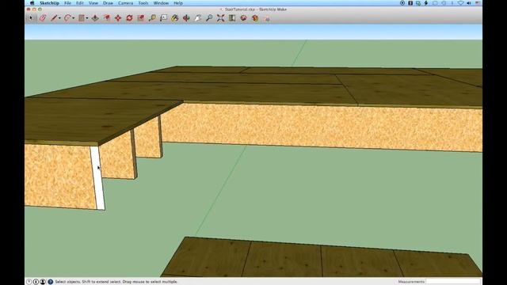This screenshot has width=507, height=285.
Task: Open the Edit menu
Action: tap(80, 3)
